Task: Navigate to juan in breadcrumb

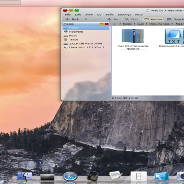Action: [141, 24]
